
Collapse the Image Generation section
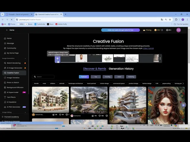(x=25, y=59)
